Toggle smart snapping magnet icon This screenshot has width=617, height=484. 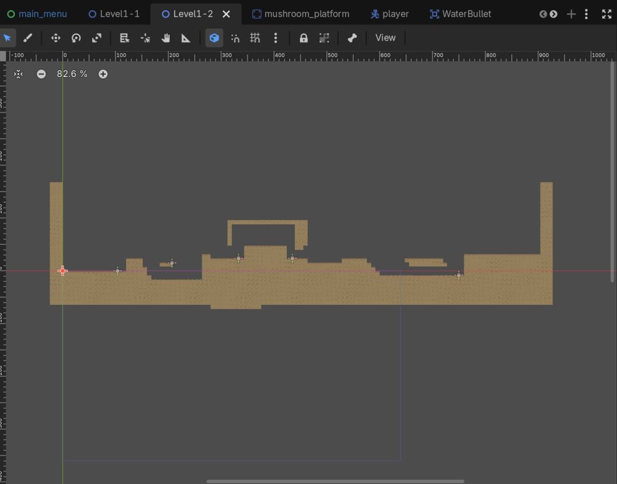[x=235, y=38]
